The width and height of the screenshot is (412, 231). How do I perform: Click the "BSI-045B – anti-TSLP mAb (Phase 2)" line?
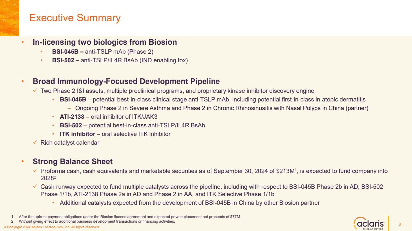[103, 52]
